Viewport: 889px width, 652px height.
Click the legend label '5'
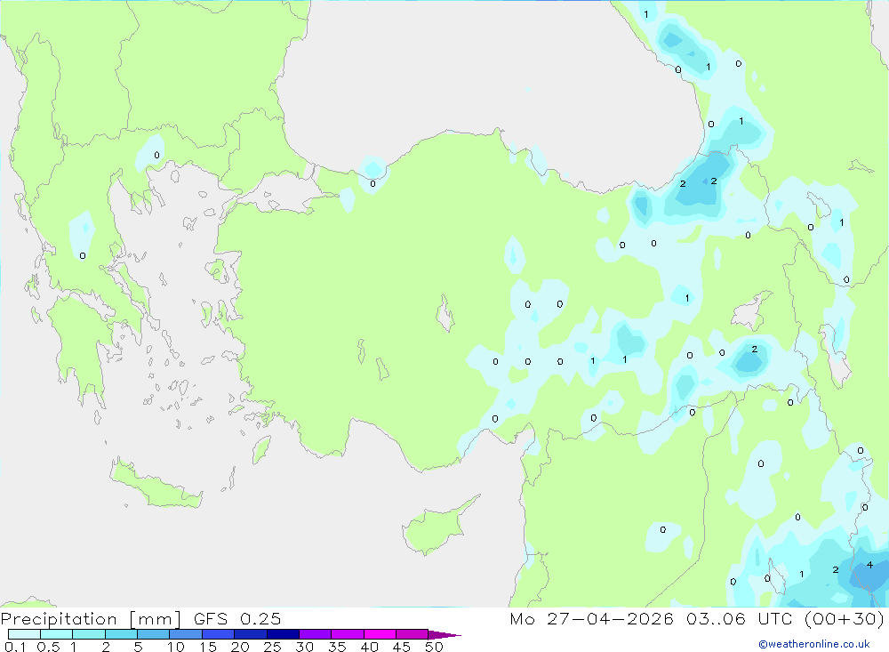click(138, 647)
